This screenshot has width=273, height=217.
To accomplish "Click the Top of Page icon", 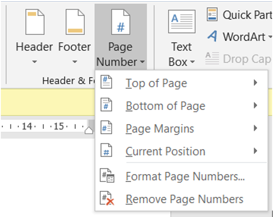I will (106, 83).
